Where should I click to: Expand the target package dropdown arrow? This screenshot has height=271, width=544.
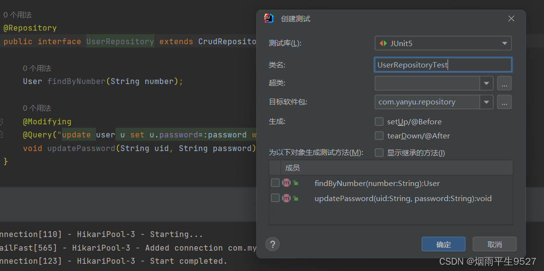coord(487,102)
